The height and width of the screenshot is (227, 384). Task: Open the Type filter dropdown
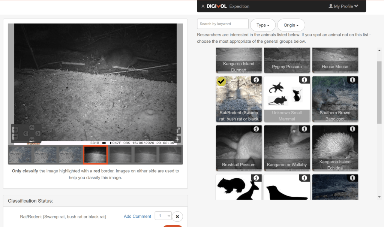pyautogui.click(x=263, y=25)
